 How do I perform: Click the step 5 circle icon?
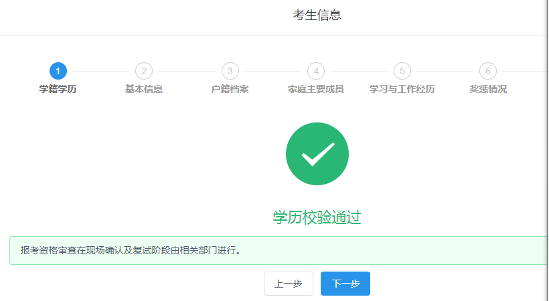[402, 71]
